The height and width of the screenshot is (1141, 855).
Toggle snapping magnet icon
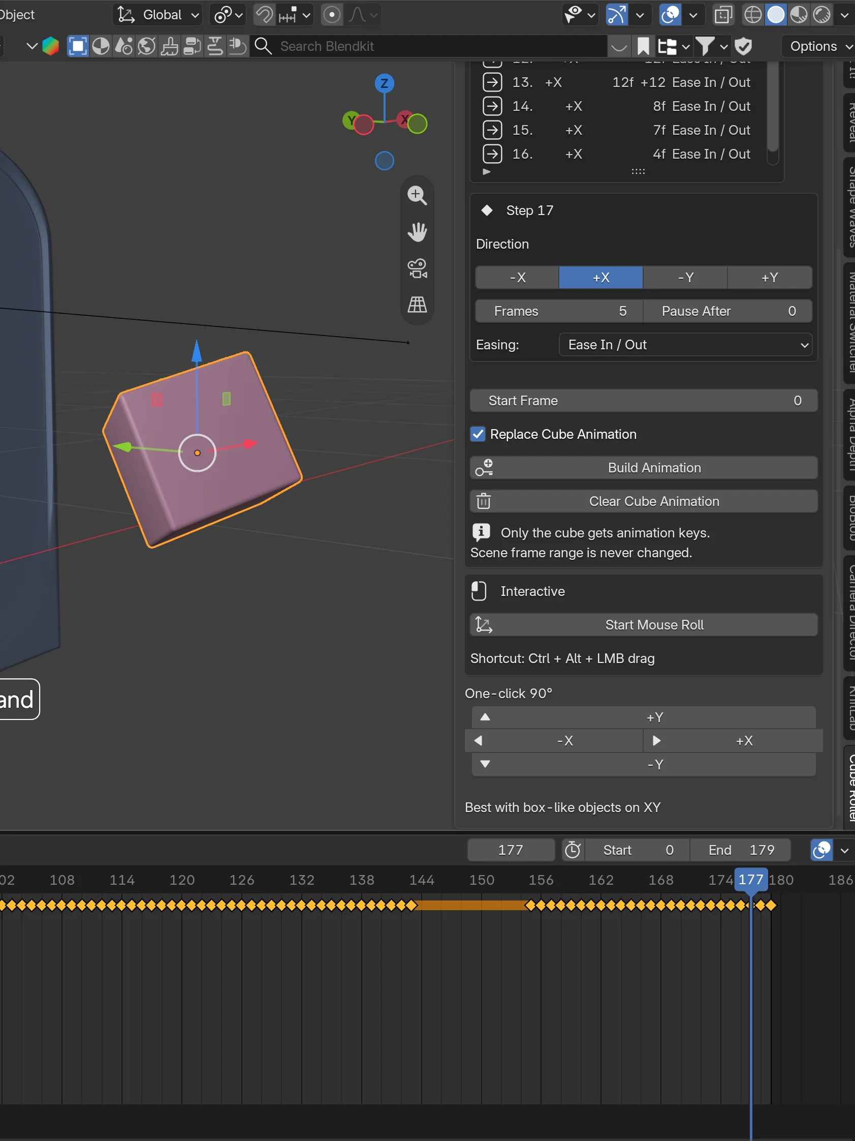point(264,15)
